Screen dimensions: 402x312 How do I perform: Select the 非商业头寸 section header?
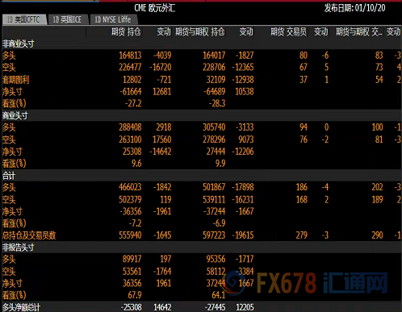point(19,44)
